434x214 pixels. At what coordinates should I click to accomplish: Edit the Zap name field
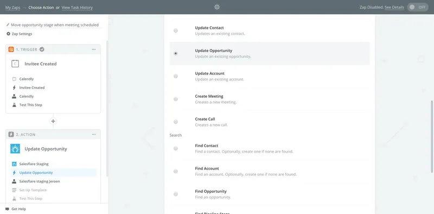click(x=55, y=25)
